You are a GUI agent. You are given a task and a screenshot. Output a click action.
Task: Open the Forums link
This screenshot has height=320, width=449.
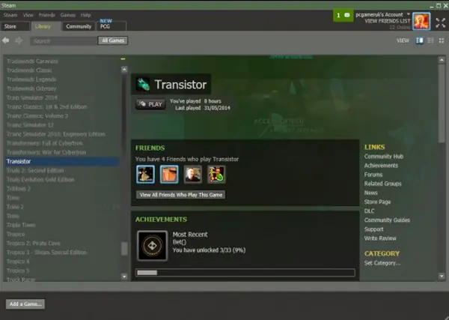coord(373,175)
